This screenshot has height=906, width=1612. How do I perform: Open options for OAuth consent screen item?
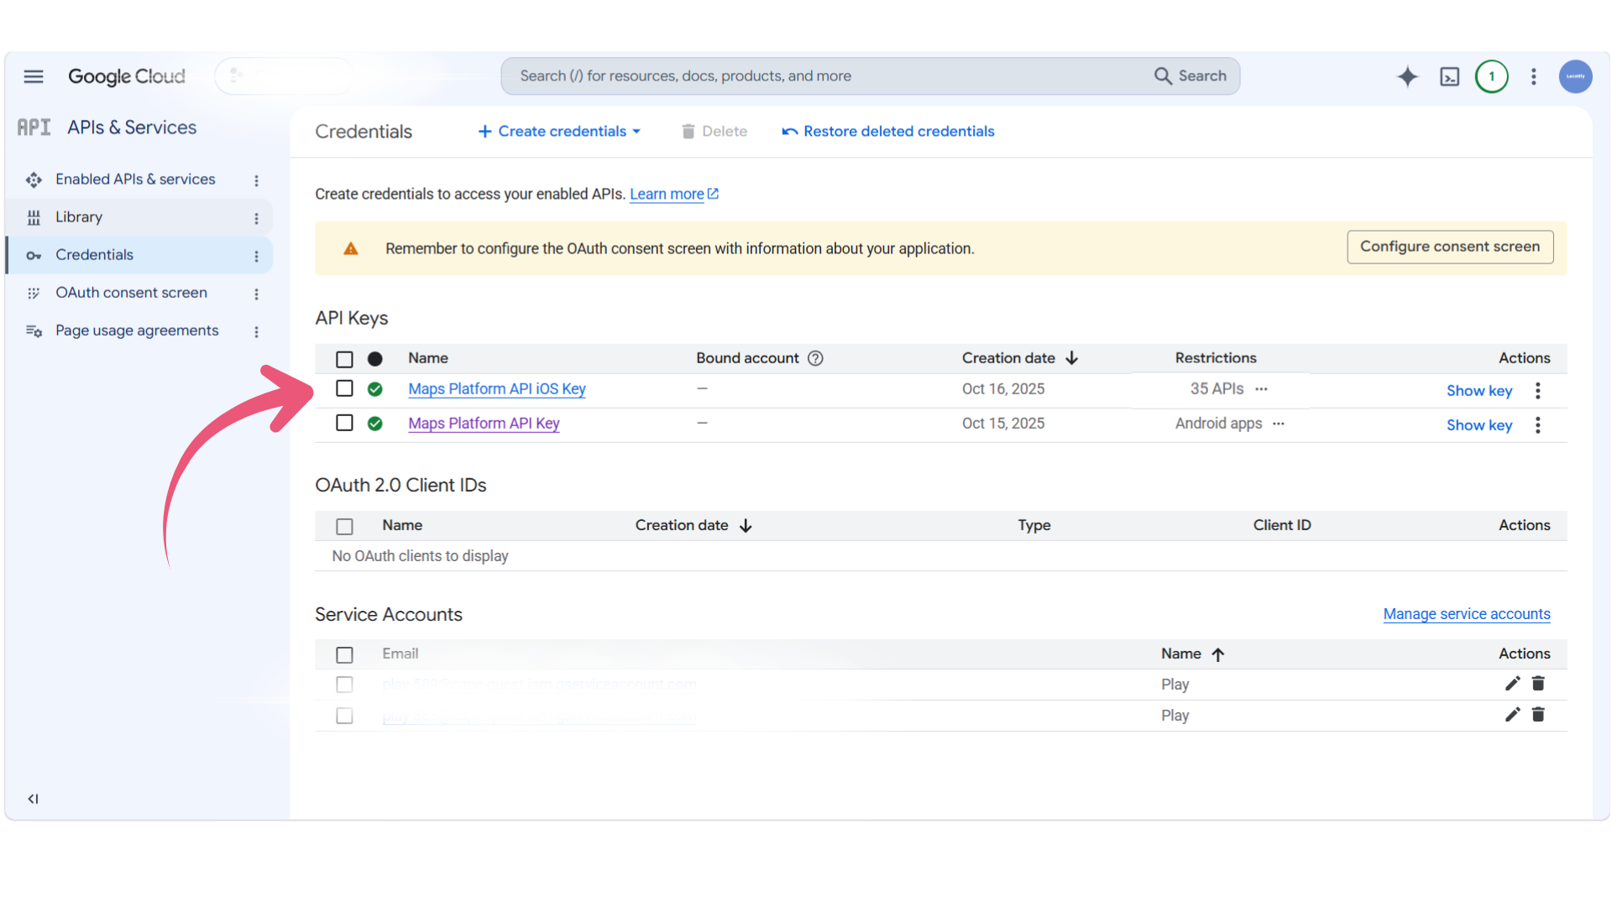coord(256,294)
